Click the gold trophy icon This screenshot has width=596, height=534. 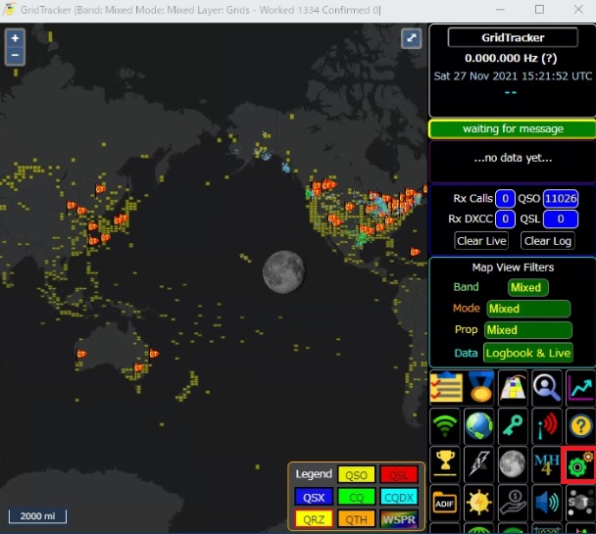pos(445,464)
